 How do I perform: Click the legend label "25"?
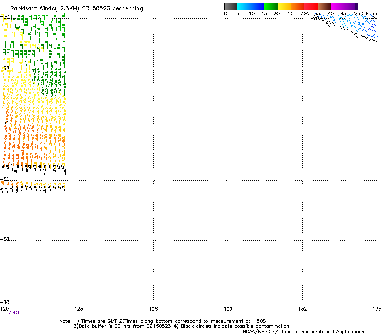pos(291,14)
